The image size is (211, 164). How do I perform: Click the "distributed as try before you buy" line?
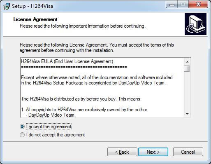(x=81, y=99)
